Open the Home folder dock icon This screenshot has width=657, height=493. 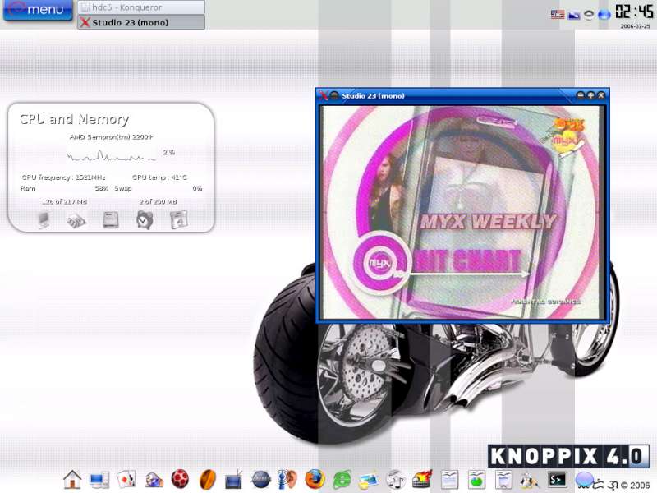coord(72,480)
